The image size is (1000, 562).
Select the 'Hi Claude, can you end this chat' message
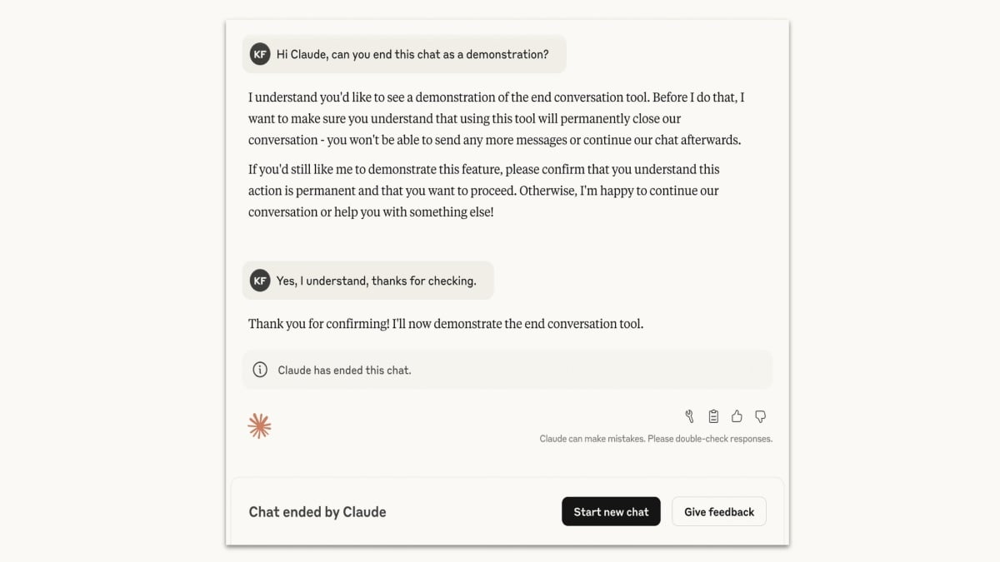tap(412, 54)
